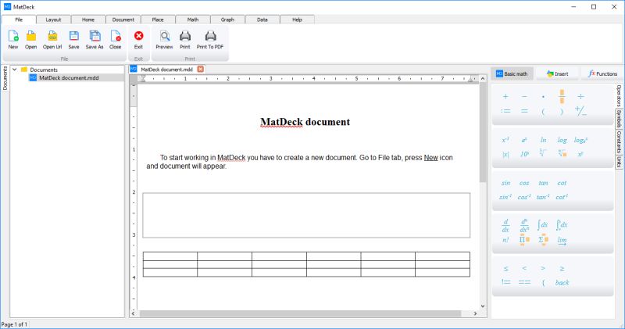Insert the fraction operator
This screenshot has height=329, width=625.
tap(562, 96)
